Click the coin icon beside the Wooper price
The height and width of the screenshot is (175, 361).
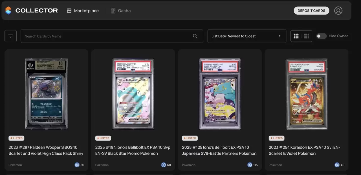click(77, 165)
